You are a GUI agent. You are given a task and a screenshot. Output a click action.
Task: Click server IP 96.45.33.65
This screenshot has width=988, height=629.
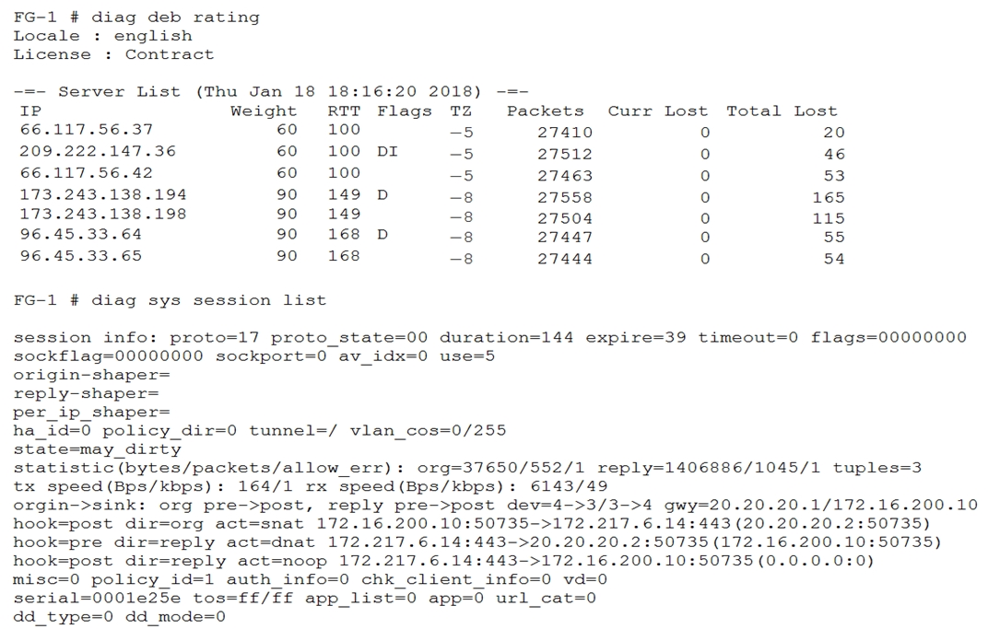tap(81, 256)
